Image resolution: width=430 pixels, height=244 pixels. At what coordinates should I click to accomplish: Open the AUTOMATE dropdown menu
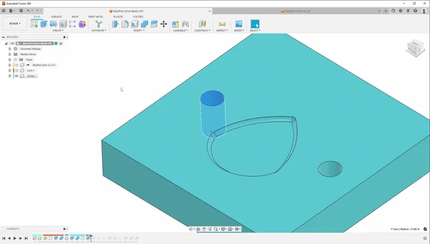tap(98, 30)
